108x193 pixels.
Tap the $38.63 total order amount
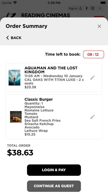click(x=20, y=153)
